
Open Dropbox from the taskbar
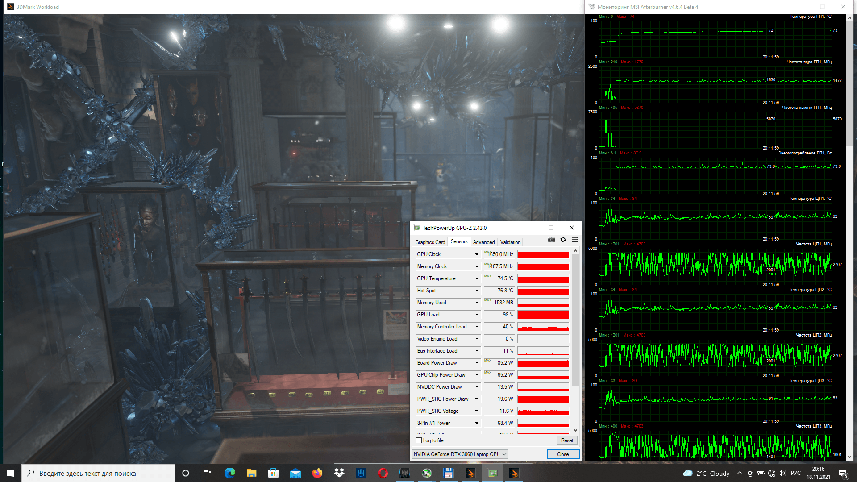[339, 473]
